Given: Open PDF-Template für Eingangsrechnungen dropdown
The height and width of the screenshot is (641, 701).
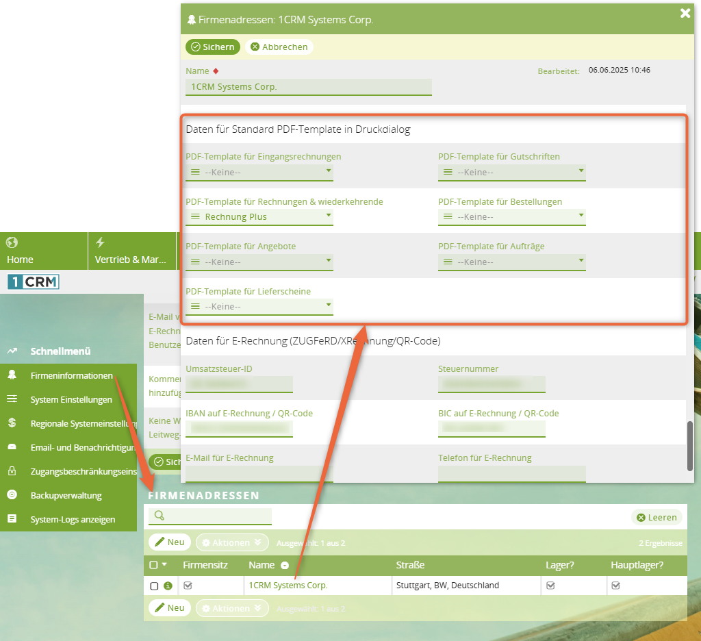Looking at the screenshot, I should [x=259, y=172].
